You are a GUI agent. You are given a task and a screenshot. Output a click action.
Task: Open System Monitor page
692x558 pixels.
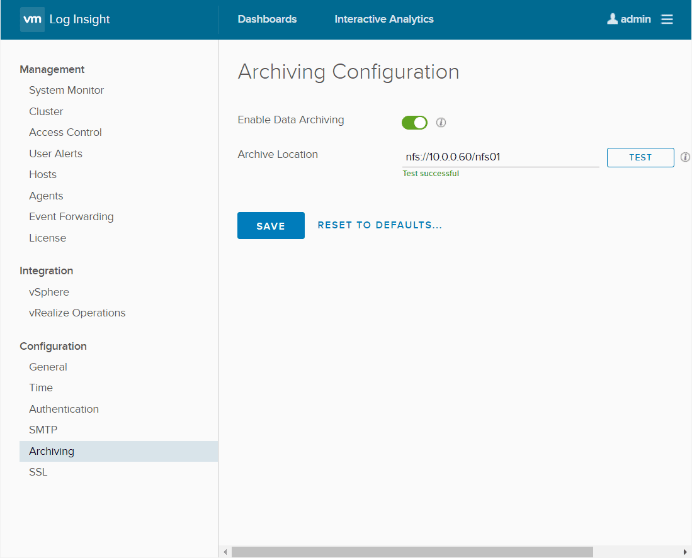pyautogui.click(x=67, y=91)
